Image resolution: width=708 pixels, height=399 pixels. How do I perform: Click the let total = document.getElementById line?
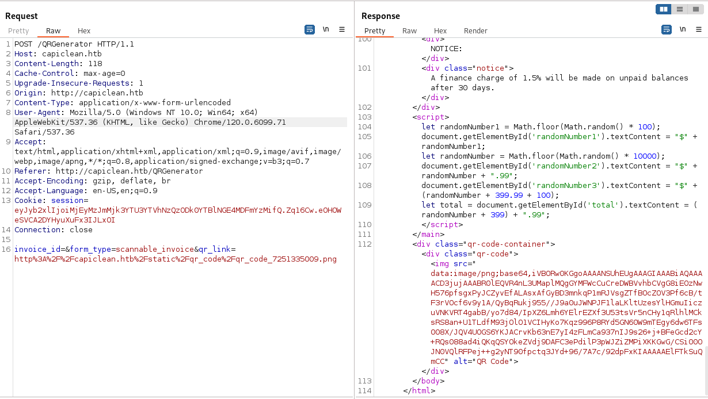coord(559,205)
